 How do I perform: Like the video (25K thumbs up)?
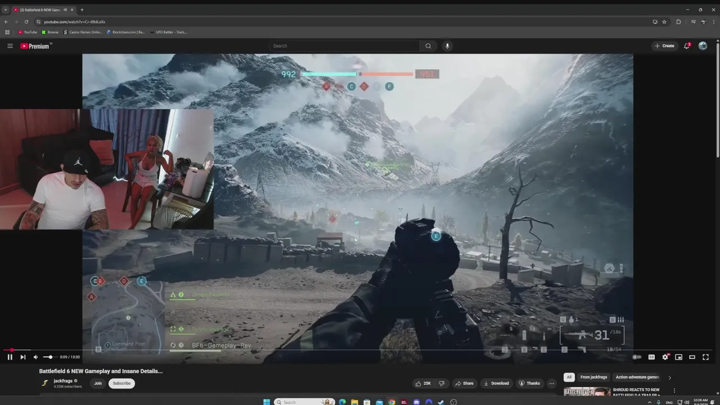click(x=423, y=383)
